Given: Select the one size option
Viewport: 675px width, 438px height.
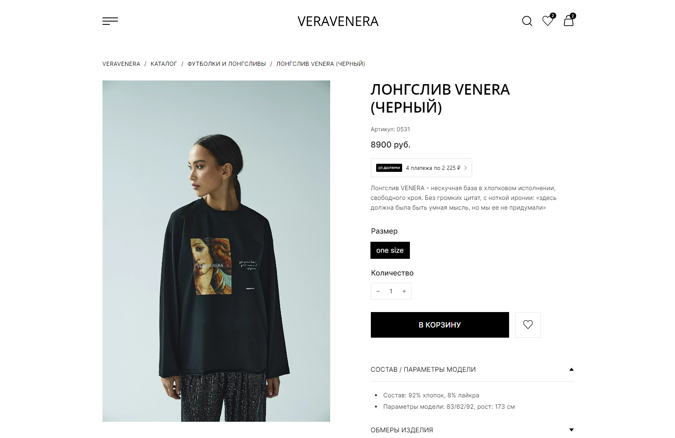Looking at the screenshot, I should pyautogui.click(x=390, y=250).
